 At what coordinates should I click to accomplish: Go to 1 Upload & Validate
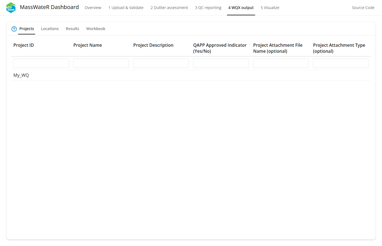coord(126,8)
